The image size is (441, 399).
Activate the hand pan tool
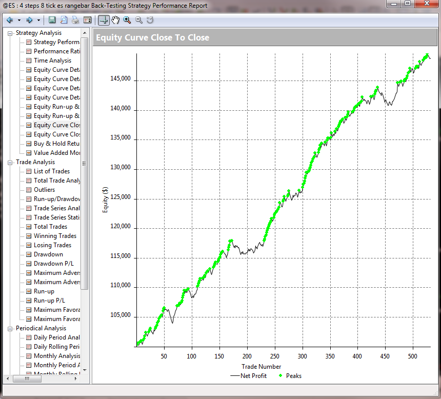(115, 20)
